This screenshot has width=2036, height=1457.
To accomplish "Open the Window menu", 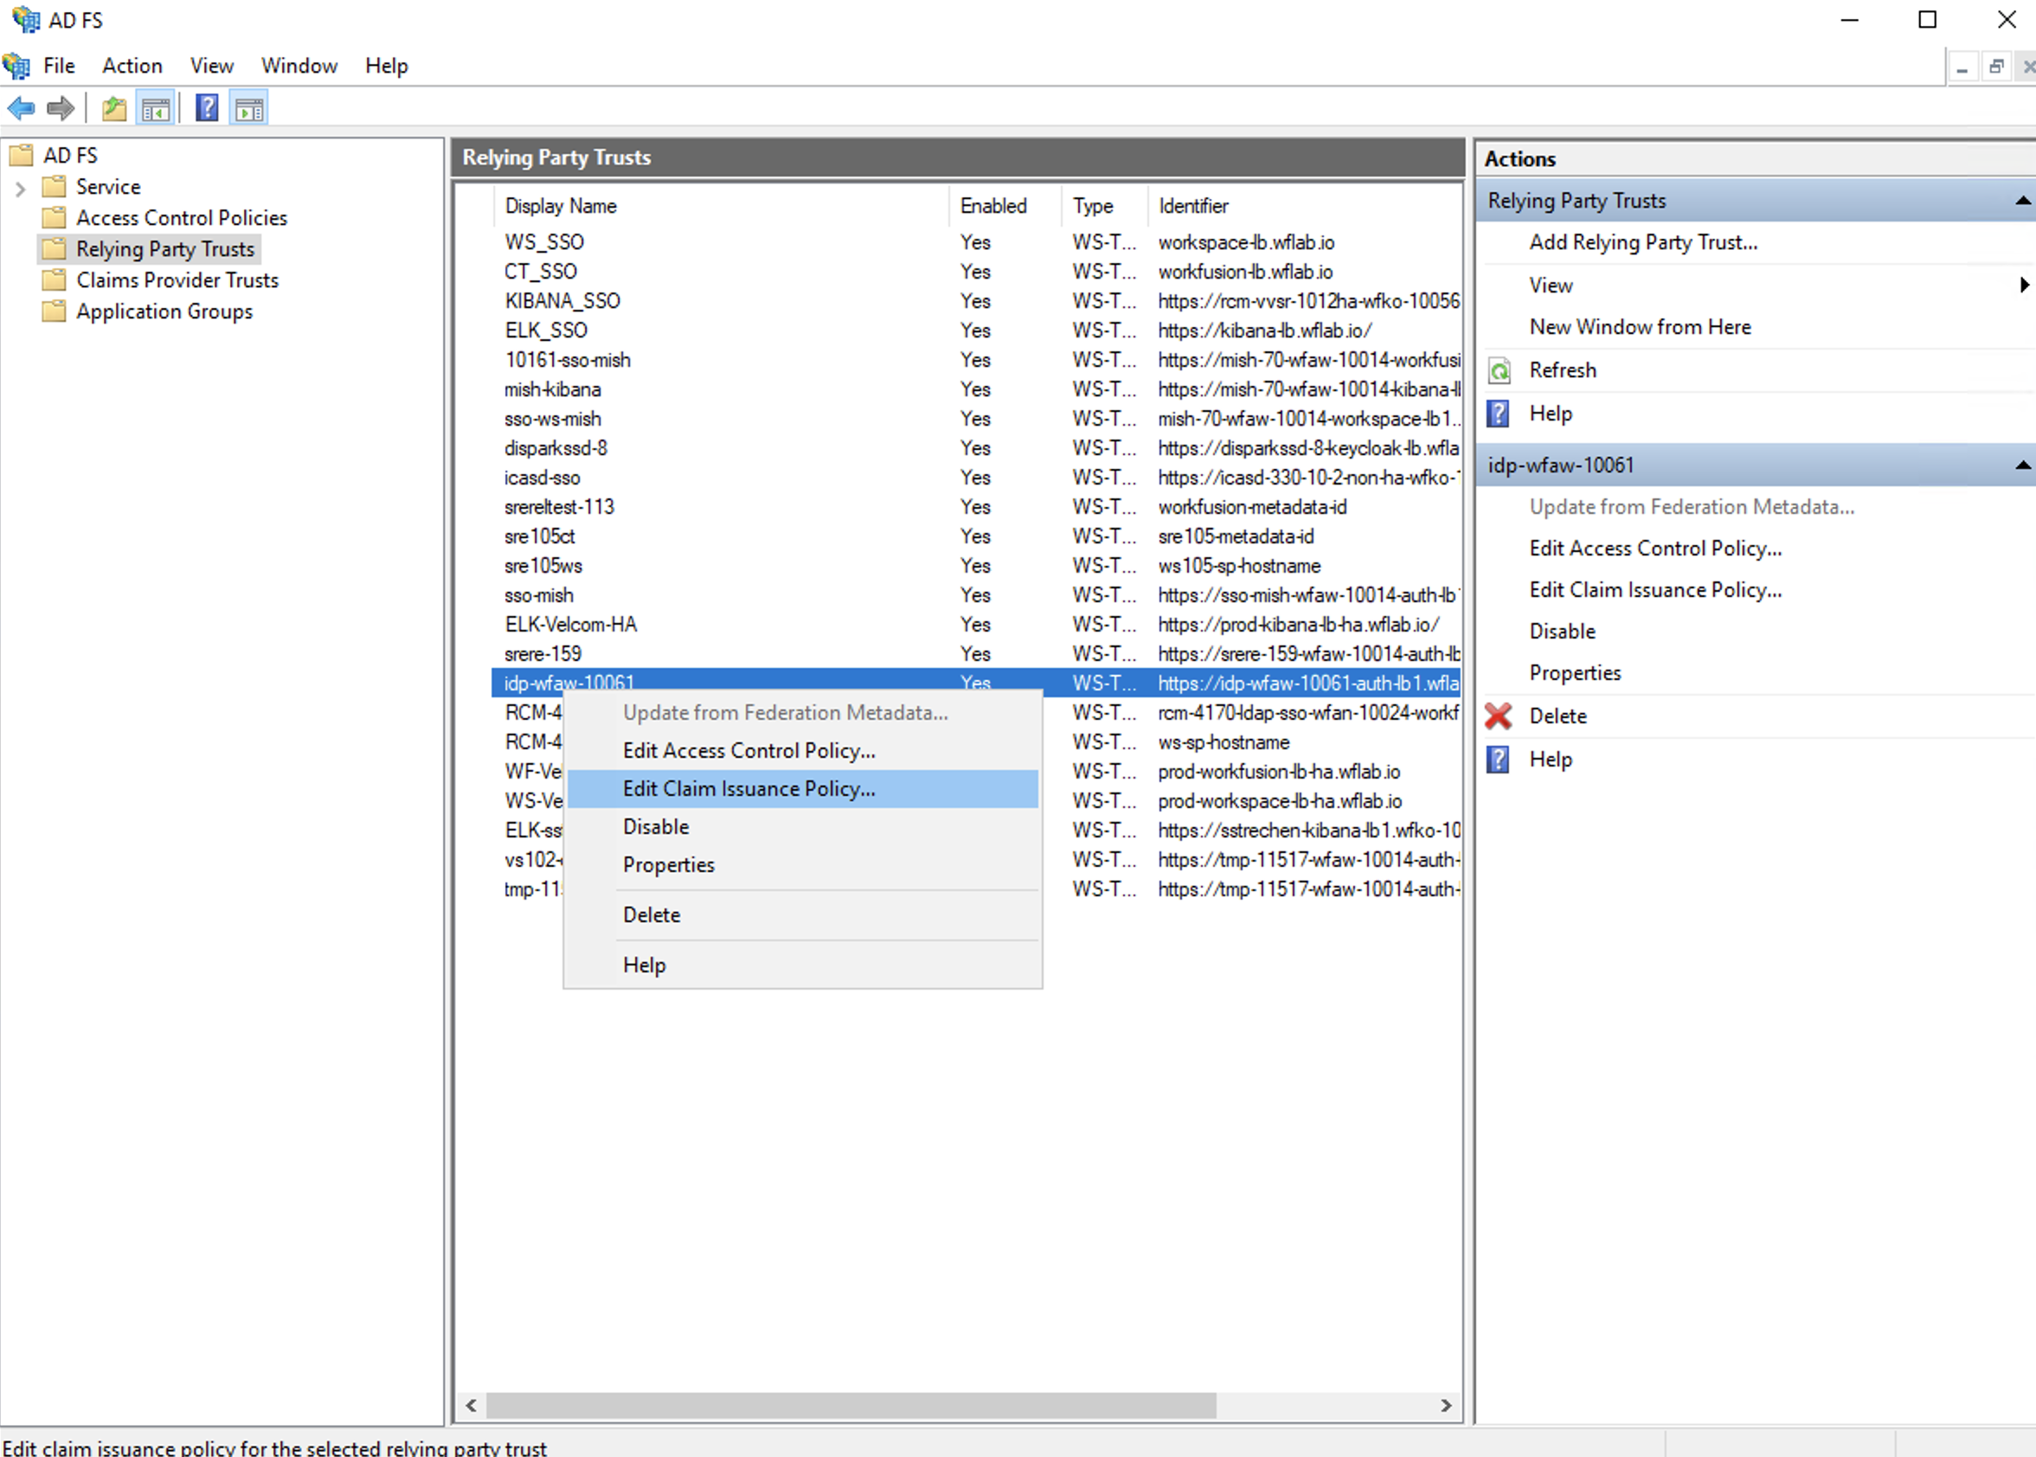I will pos(299,66).
